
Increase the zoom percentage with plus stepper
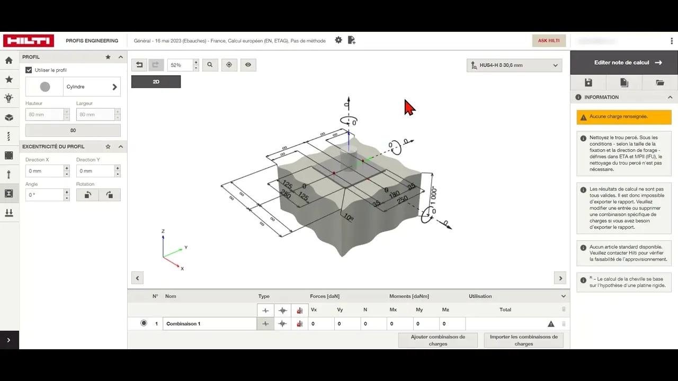tap(196, 62)
